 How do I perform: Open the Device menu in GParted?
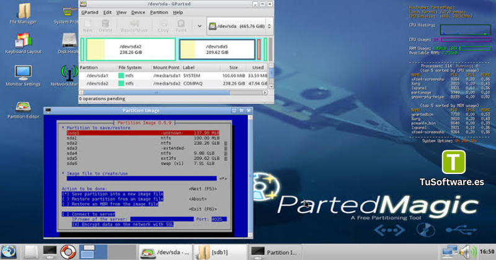click(x=138, y=12)
